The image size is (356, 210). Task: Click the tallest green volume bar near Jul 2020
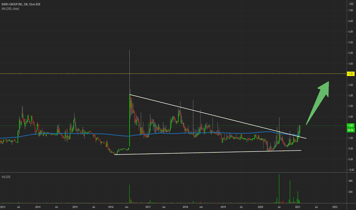pyautogui.click(x=279, y=189)
